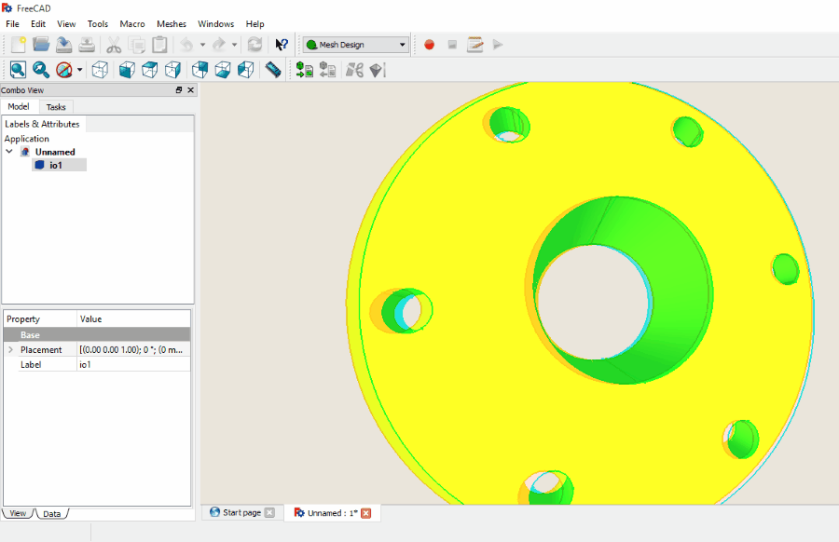Click the Import mesh icon
Image resolution: width=839 pixels, height=542 pixels.
[305, 70]
